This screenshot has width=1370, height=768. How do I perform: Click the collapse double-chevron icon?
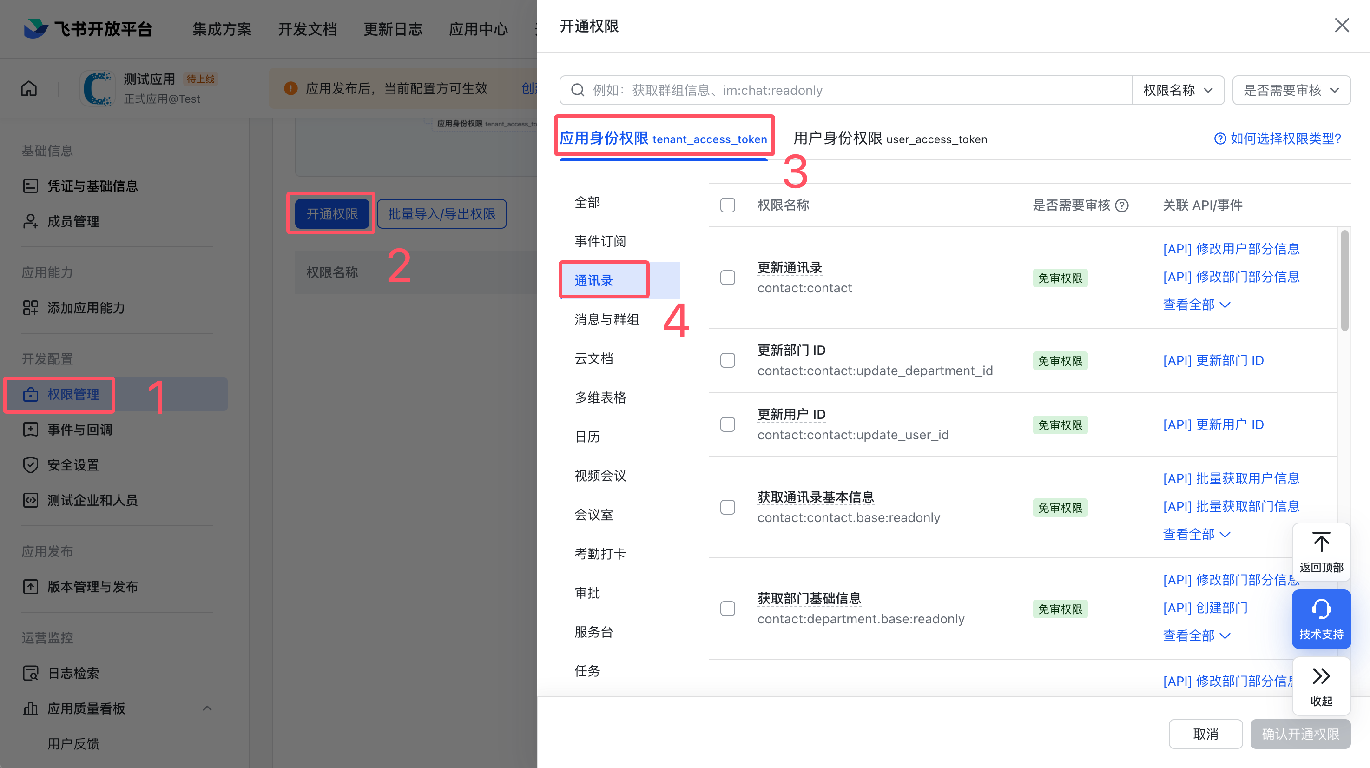(1321, 676)
